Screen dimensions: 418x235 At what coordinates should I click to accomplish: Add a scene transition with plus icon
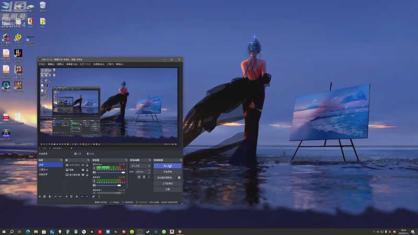(x=139, y=177)
